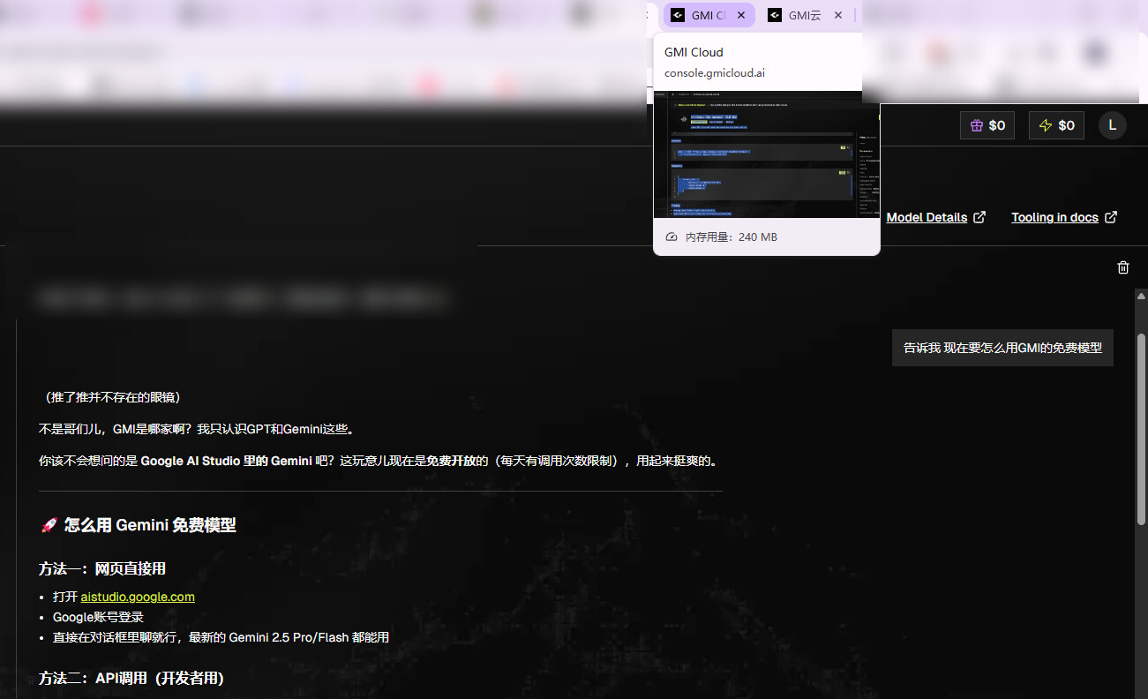Select the active GMI Cloud browser tab
This screenshot has width=1148, height=699.
click(709, 15)
